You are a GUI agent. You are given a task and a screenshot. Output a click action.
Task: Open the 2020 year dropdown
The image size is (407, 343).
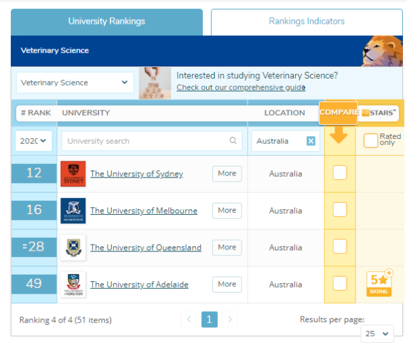pyautogui.click(x=33, y=141)
